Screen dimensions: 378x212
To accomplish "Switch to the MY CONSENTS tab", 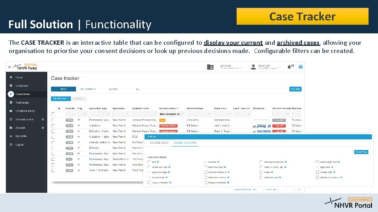I will [x=88, y=89].
